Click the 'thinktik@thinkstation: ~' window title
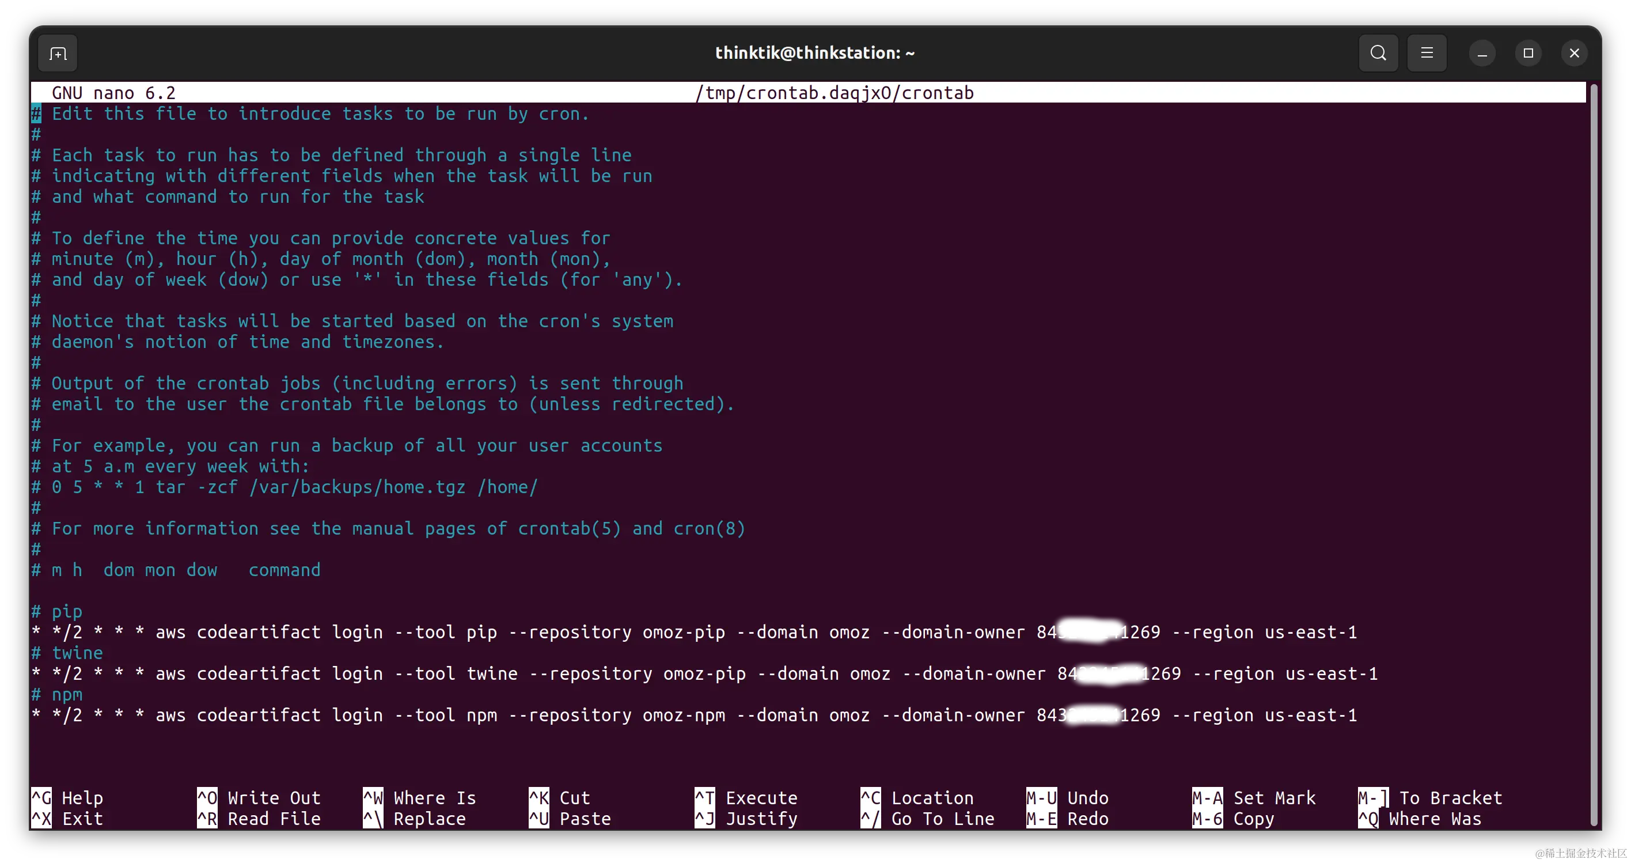Viewport: 1631px width, 863px height. [815, 53]
